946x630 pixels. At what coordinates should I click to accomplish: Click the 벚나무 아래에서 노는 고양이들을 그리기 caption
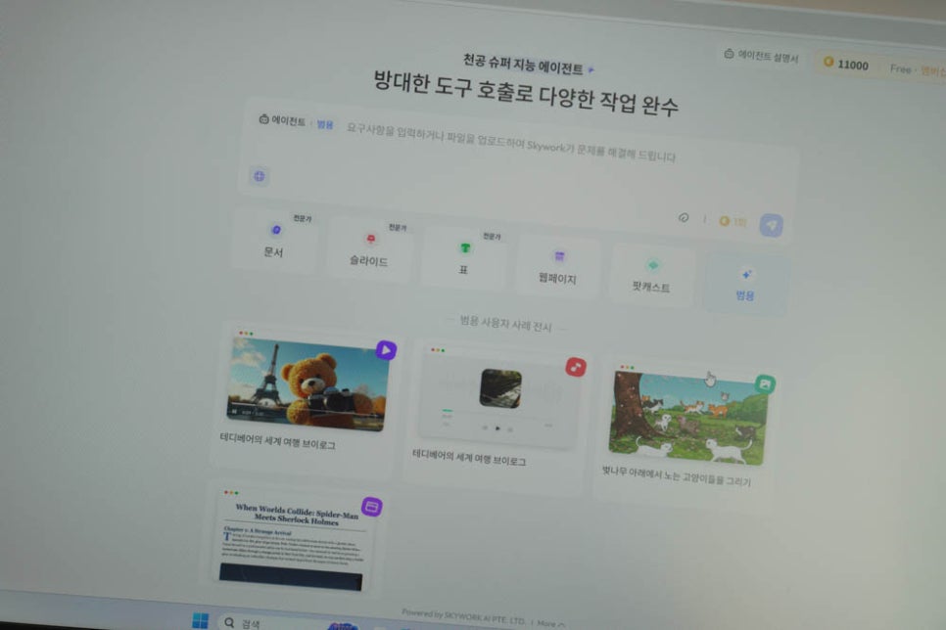(677, 476)
